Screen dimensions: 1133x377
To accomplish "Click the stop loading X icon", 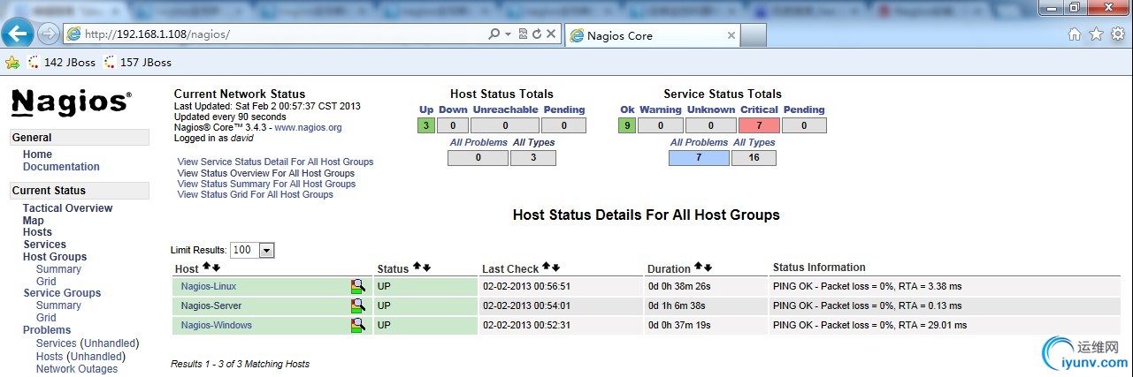I will 551,34.
